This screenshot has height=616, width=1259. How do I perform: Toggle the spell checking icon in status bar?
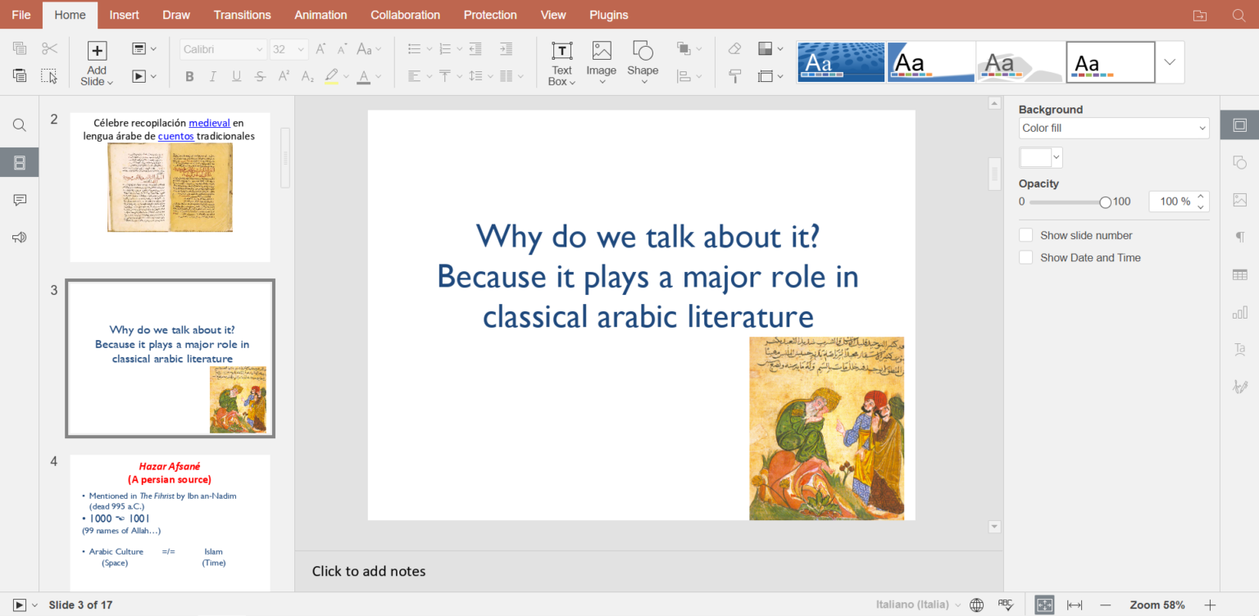(x=1006, y=605)
